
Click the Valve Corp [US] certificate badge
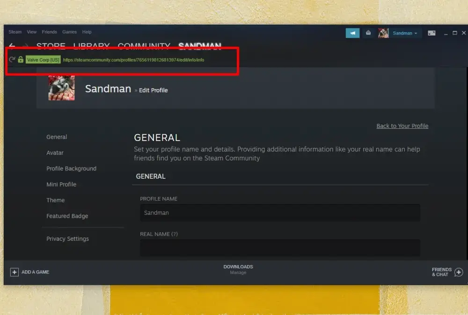click(43, 60)
